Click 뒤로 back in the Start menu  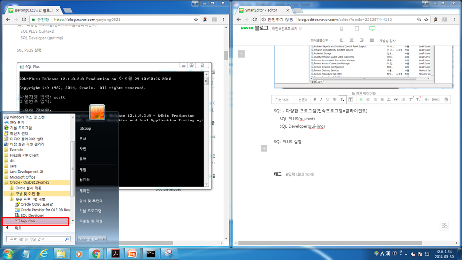pos(18,228)
